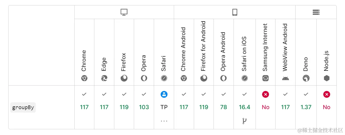Click the mobile platform icon

(x=235, y=12)
